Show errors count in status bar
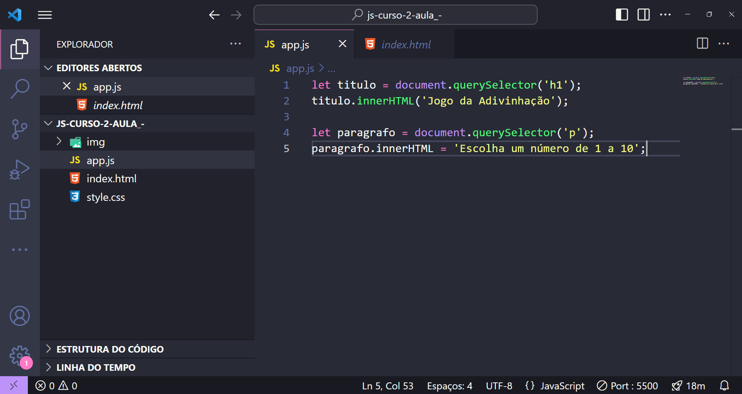This screenshot has width=742, height=394. (45, 385)
